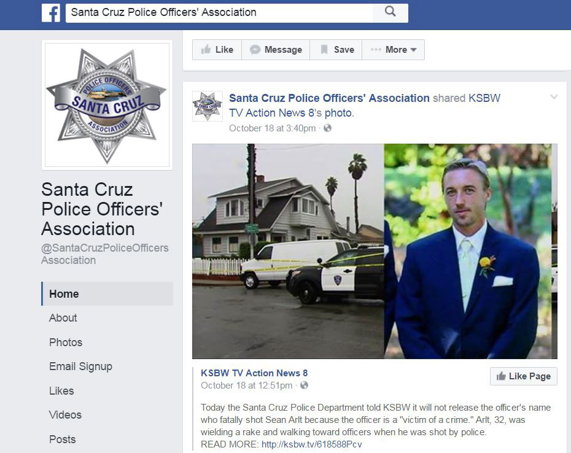Screen dimensions: 571x453
Task: Click the Like Page button
Action: [x=523, y=376]
